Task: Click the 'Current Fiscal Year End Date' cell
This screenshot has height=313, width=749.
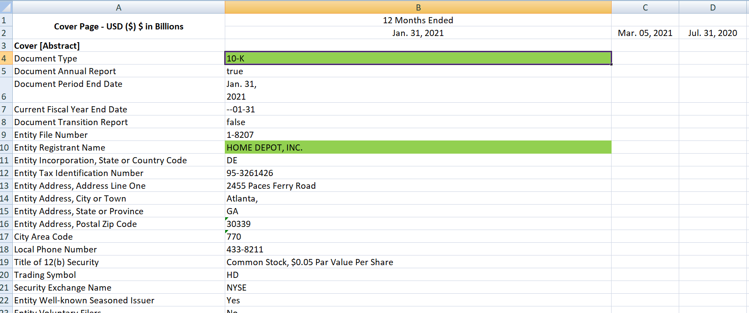Action: click(119, 109)
